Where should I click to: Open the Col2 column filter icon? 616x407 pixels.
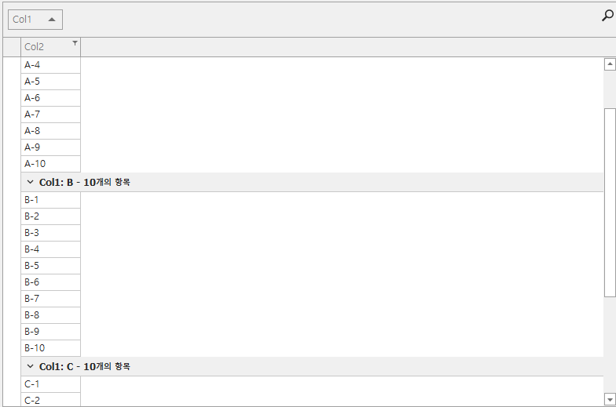(75, 43)
